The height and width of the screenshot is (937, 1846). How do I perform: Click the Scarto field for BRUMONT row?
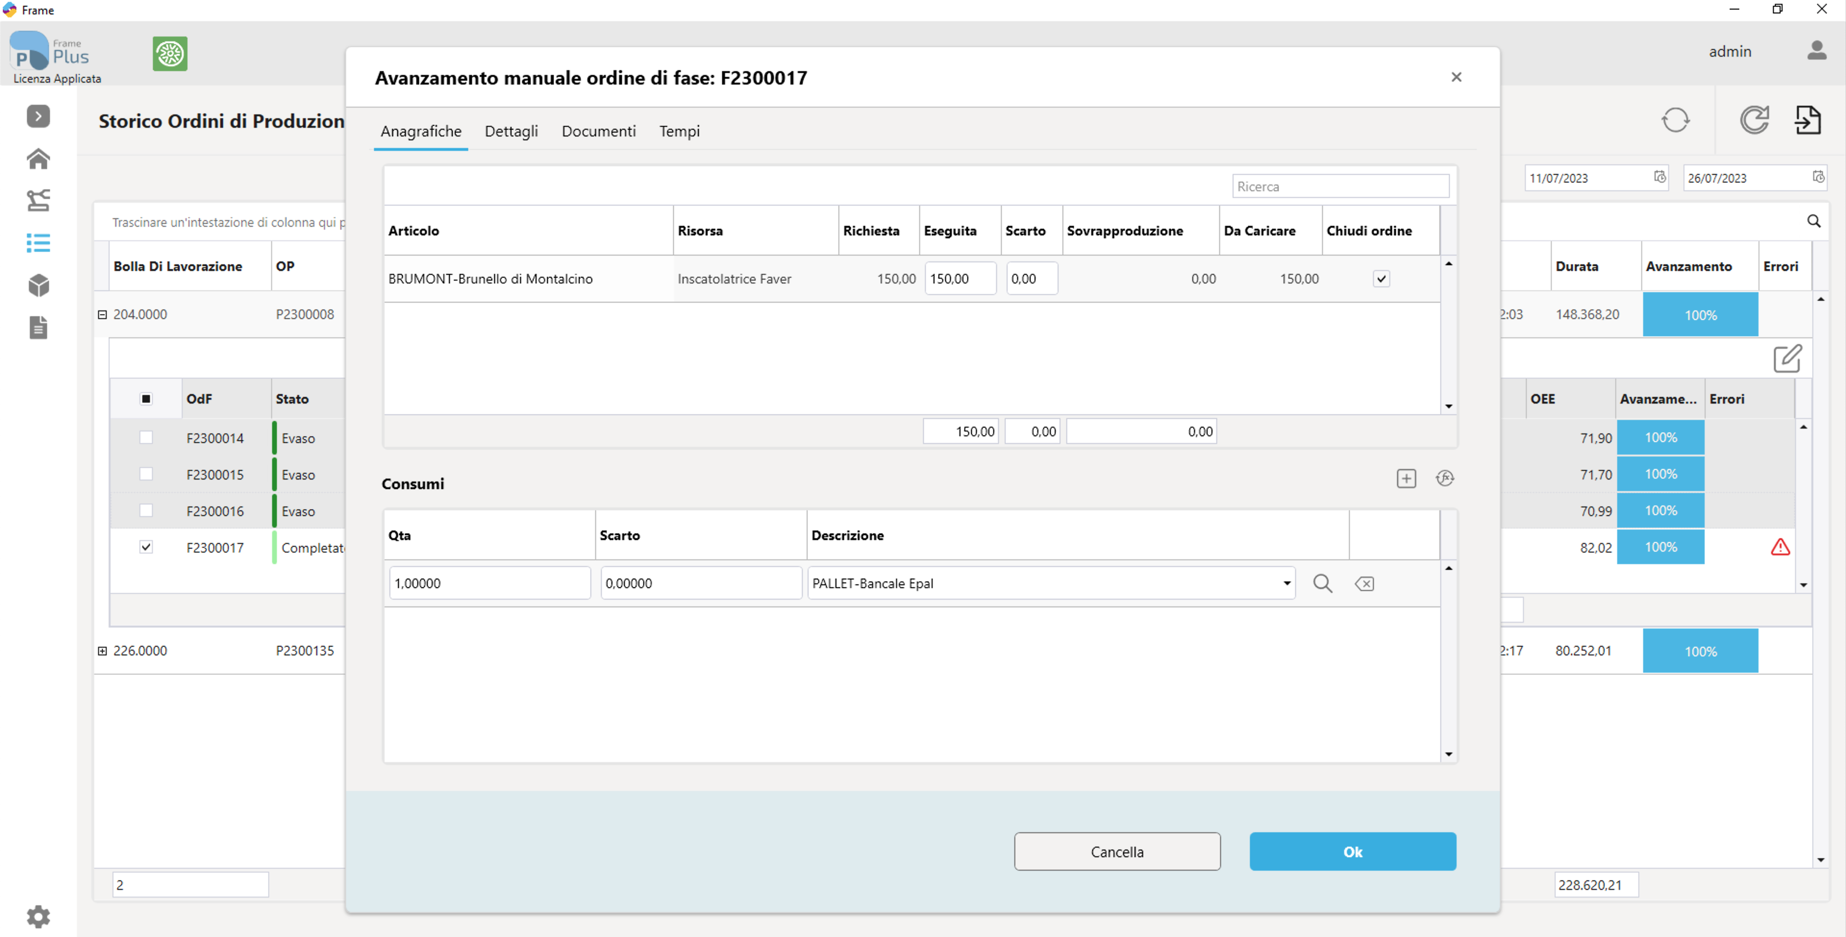tap(1031, 279)
